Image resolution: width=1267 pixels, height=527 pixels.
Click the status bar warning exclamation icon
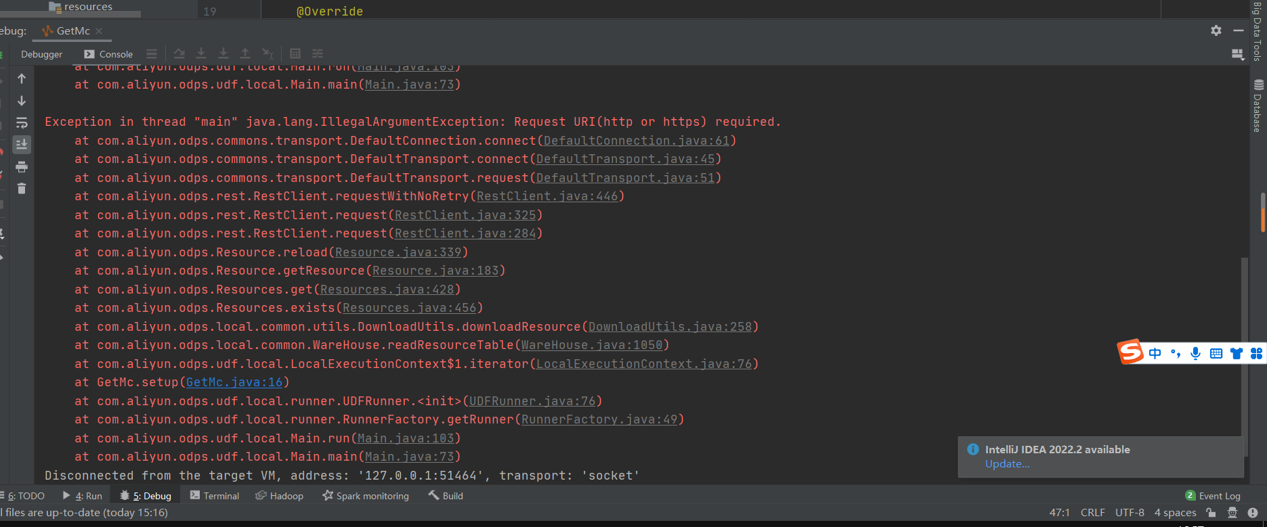[1252, 513]
